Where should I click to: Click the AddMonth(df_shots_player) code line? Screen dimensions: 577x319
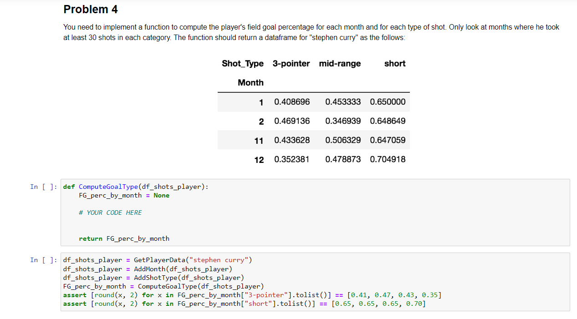point(148,269)
